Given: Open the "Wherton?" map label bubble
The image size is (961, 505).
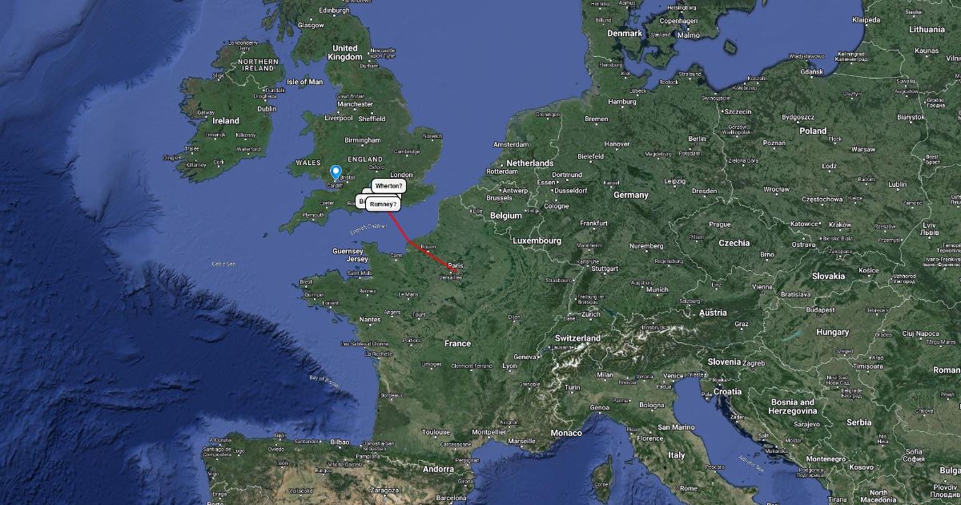Looking at the screenshot, I should click(388, 186).
